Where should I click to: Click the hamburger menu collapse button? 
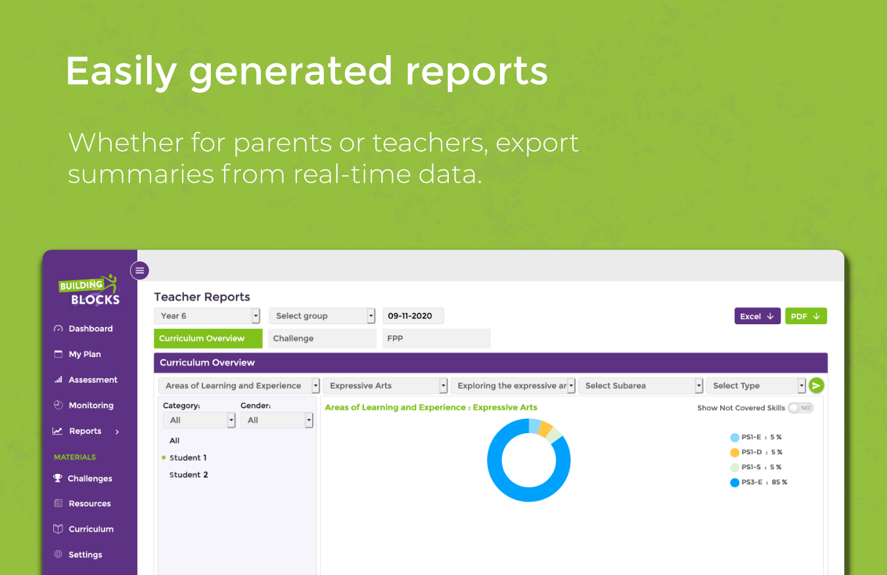140,270
